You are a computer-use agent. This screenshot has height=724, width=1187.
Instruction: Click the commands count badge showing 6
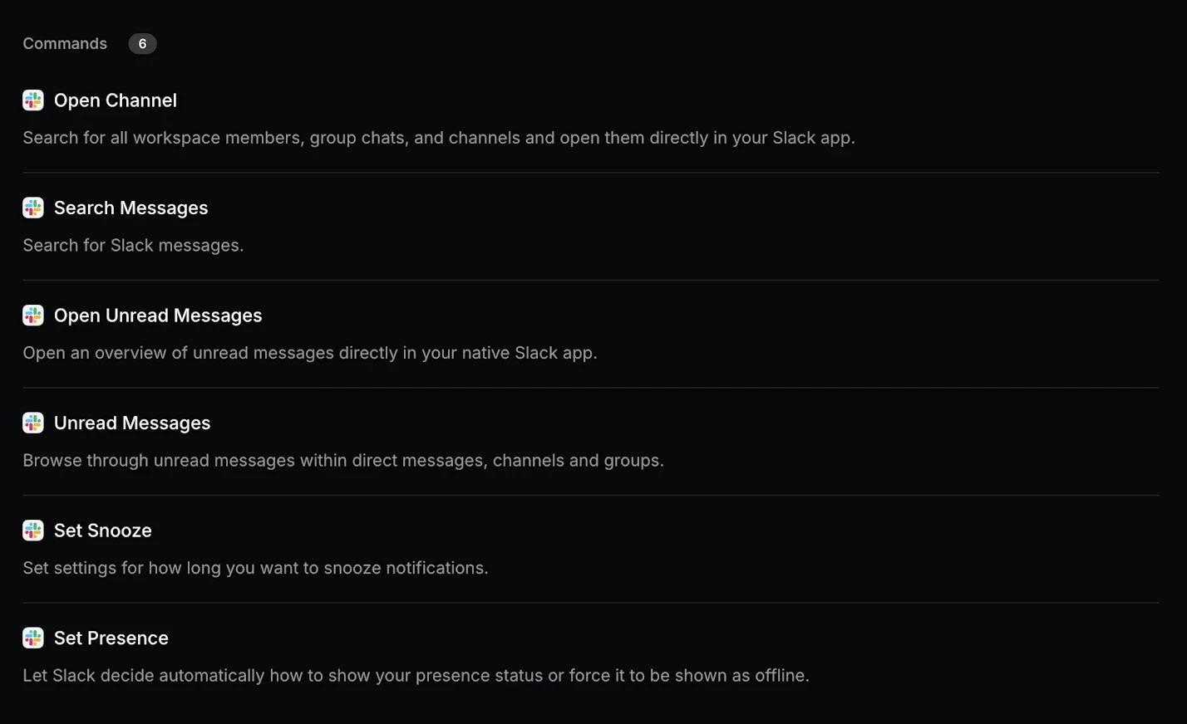pos(142,43)
